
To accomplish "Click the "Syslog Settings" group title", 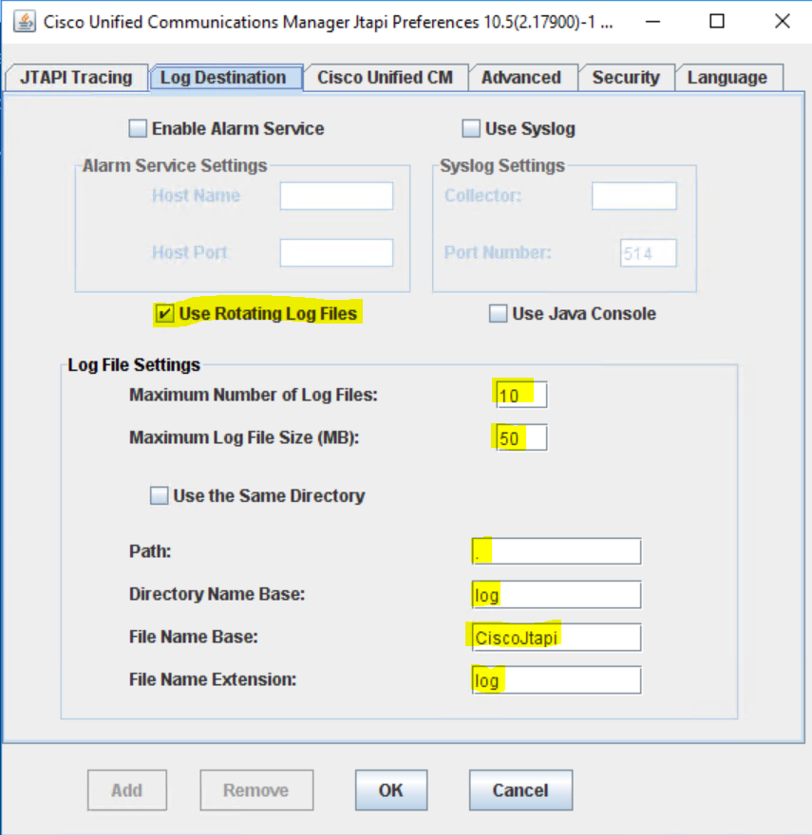I will point(502,166).
